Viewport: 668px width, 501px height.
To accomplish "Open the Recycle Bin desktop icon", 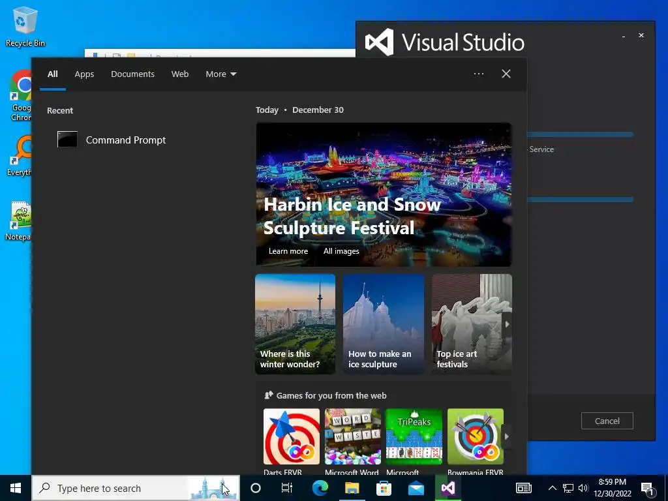I will (25, 26).
